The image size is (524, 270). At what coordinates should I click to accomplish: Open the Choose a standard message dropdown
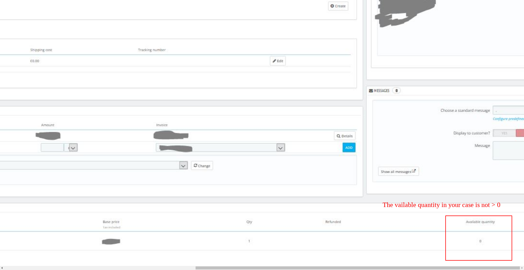(x=509, y=110)
